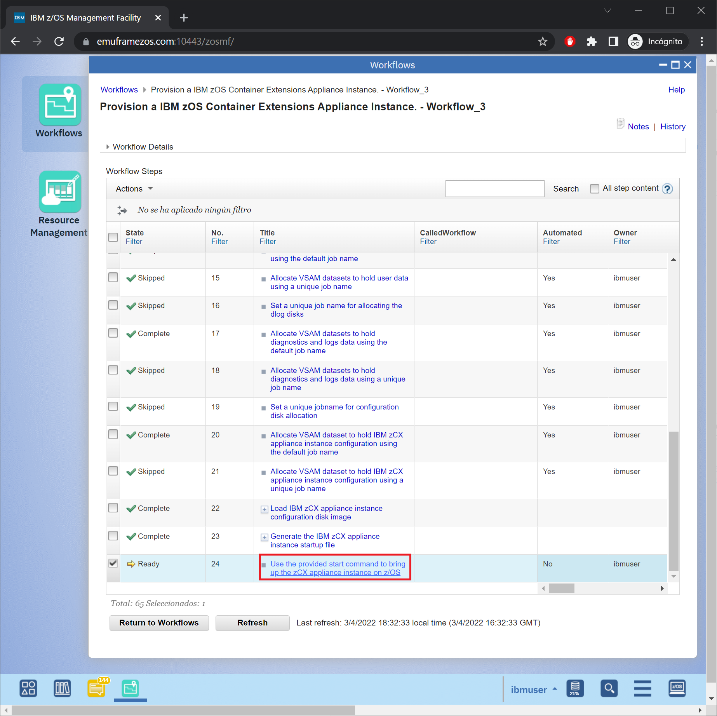Click the red ad blocker extension icon
Viewport: 717px width, 716px height.
569,42
